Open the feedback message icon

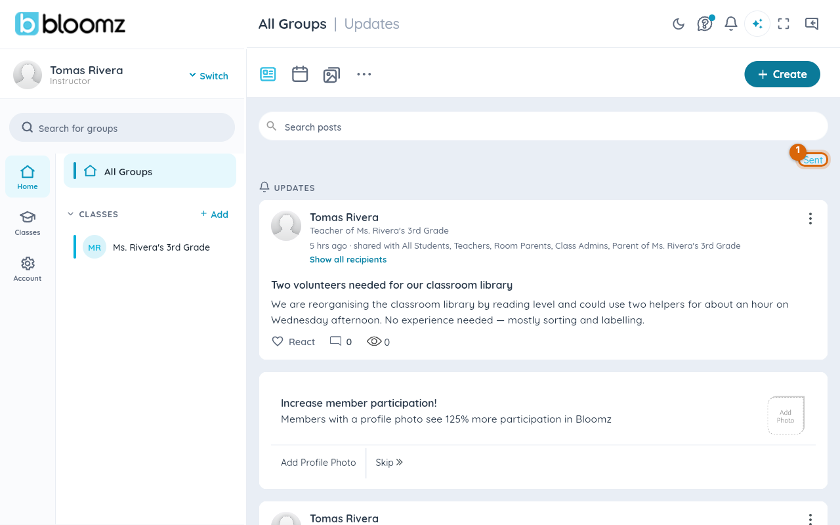812,24
